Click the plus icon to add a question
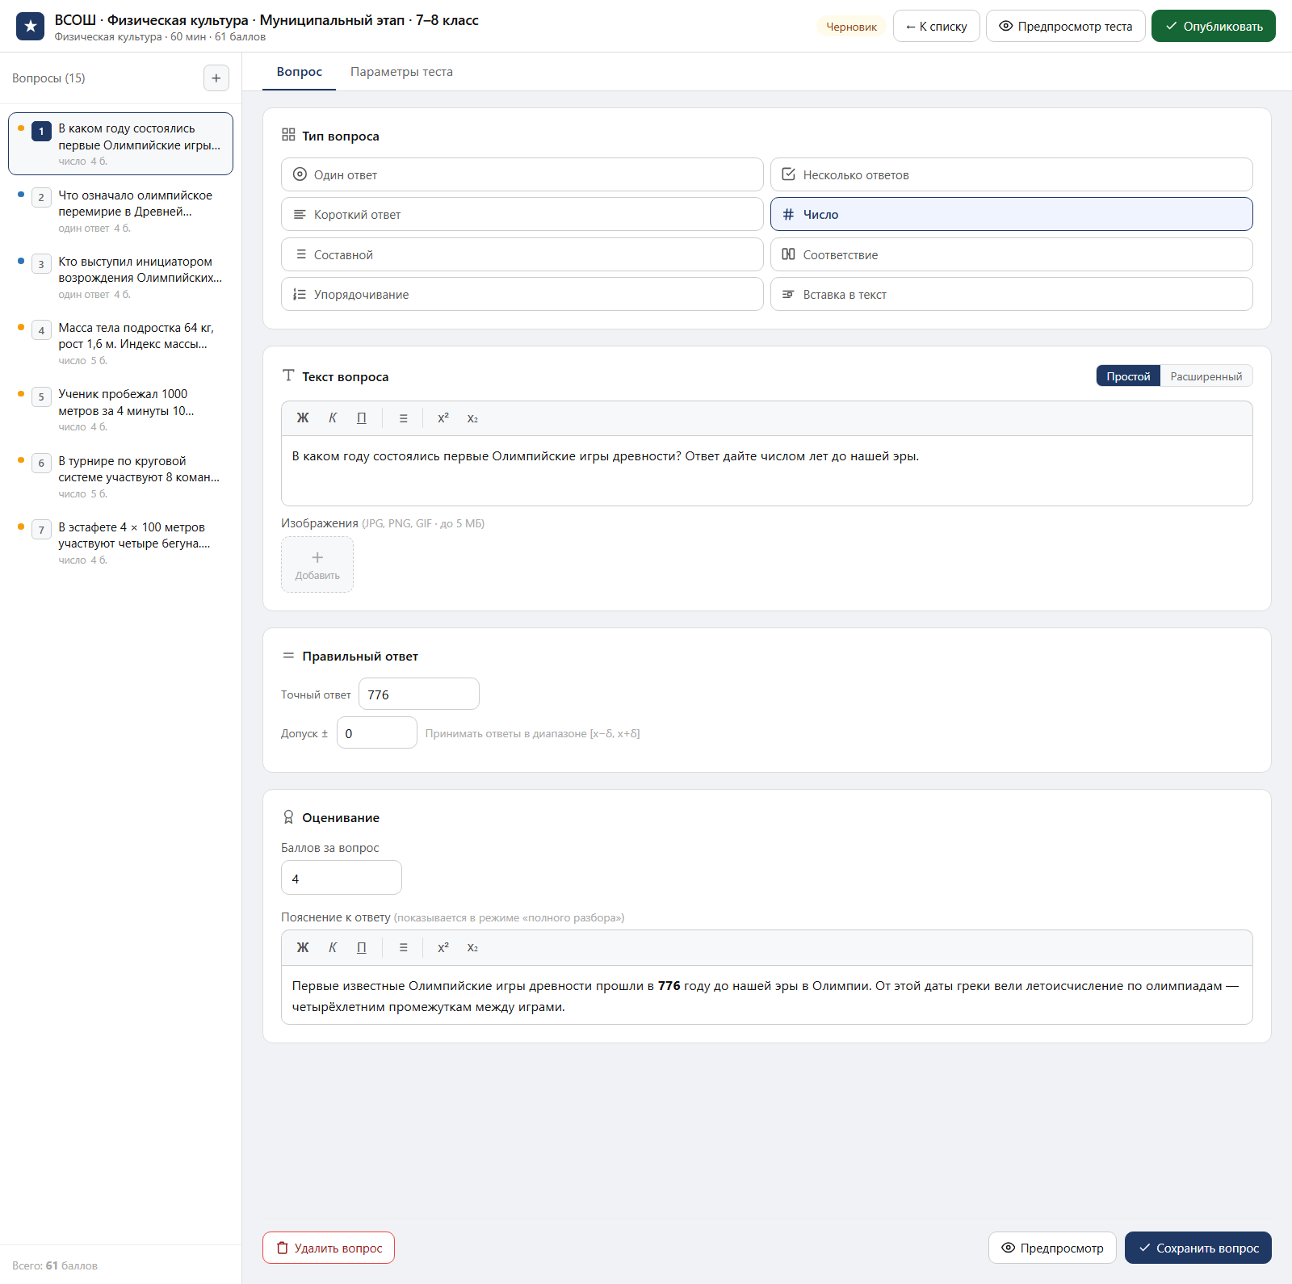The image size is (1292, 1284). tap(216, 78)
